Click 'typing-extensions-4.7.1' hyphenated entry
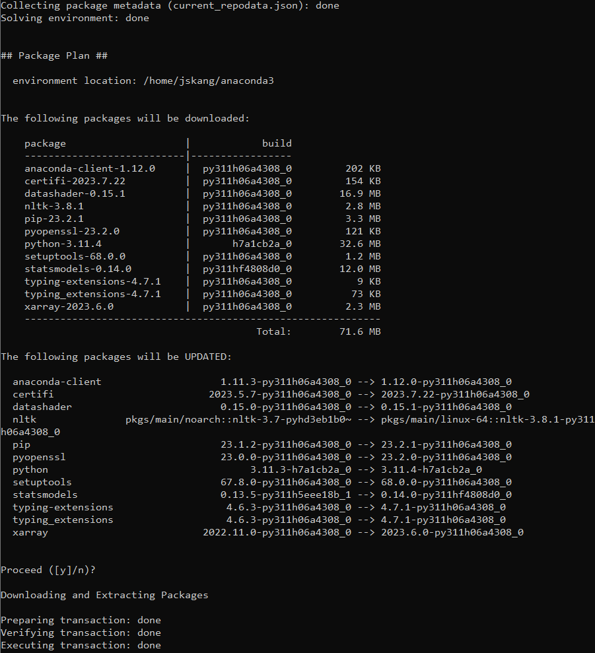 (92, 281)
